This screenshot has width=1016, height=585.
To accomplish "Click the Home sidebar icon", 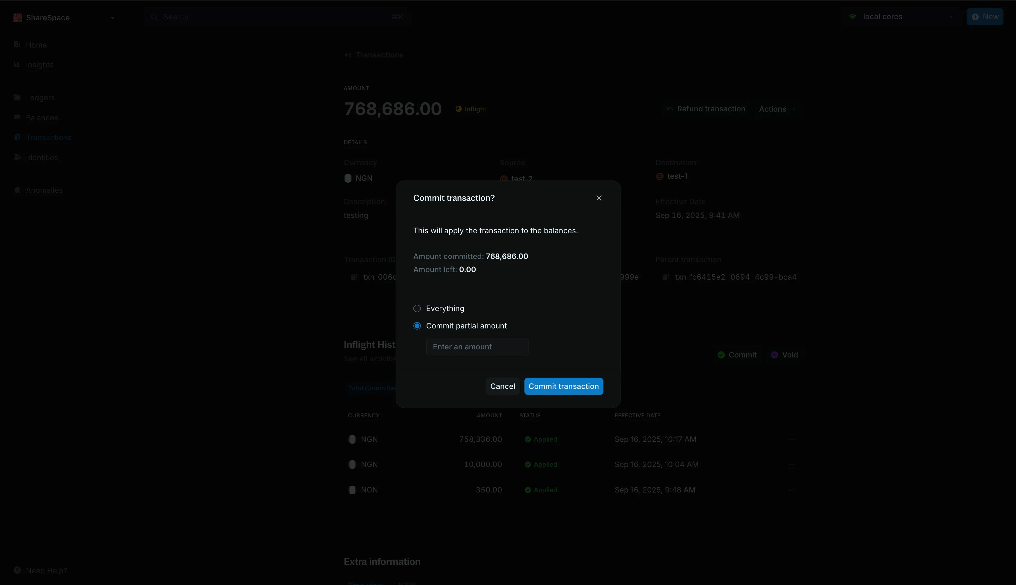I will (x=17, y=45).
